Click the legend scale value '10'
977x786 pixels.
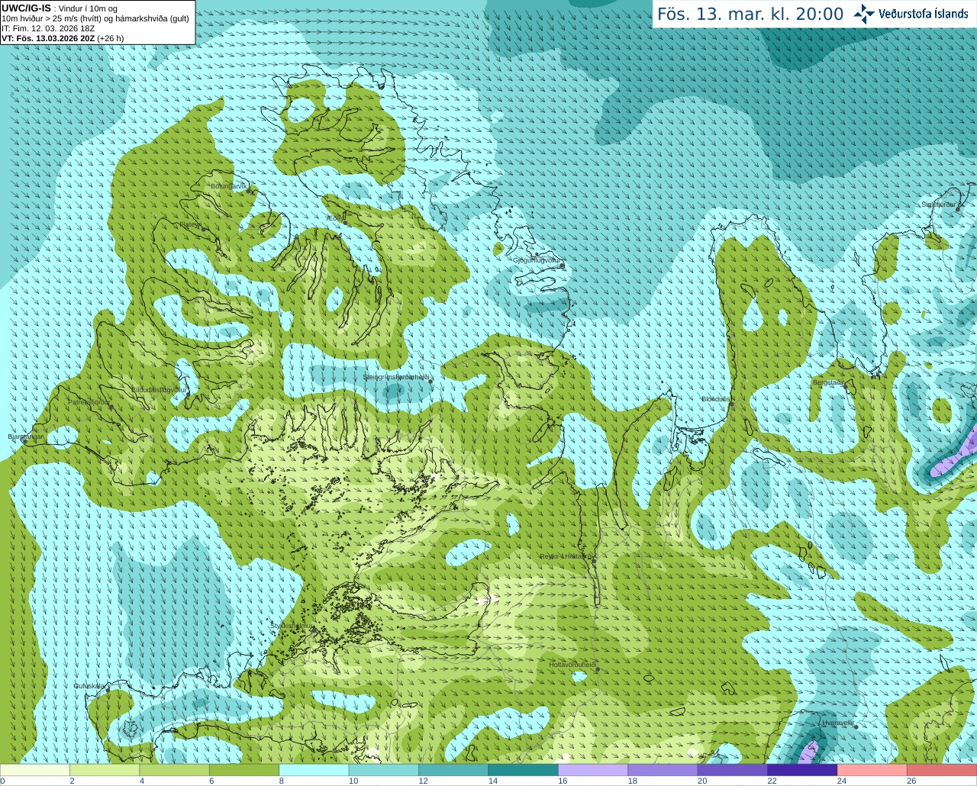pos(353,781)
